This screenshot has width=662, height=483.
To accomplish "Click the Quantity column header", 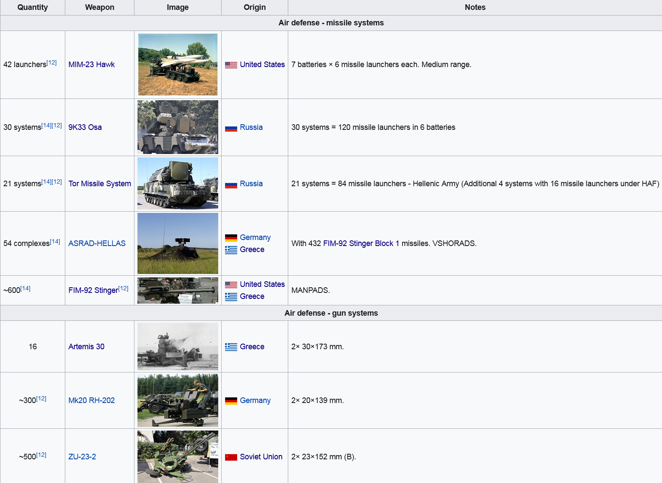I will 33,7.
